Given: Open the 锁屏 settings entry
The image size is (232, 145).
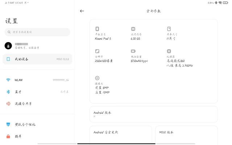Looking at the screenshot, I should [x=37, y=136].
